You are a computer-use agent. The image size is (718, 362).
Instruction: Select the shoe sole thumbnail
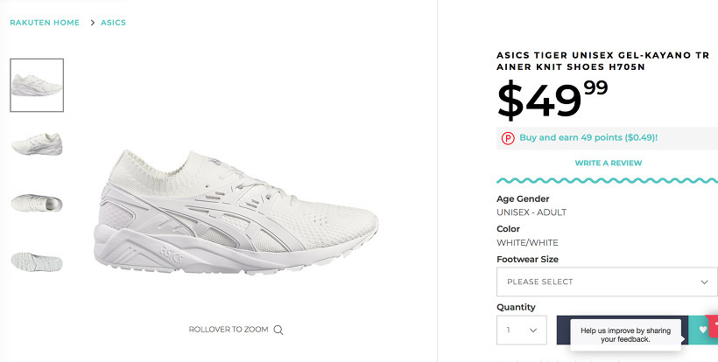[37, 261]
